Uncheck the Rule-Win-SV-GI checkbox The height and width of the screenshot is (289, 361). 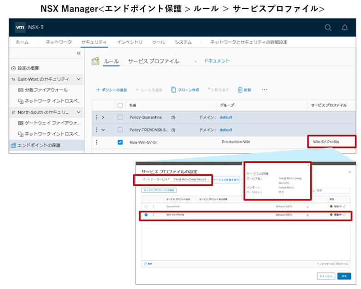point(120,142)
